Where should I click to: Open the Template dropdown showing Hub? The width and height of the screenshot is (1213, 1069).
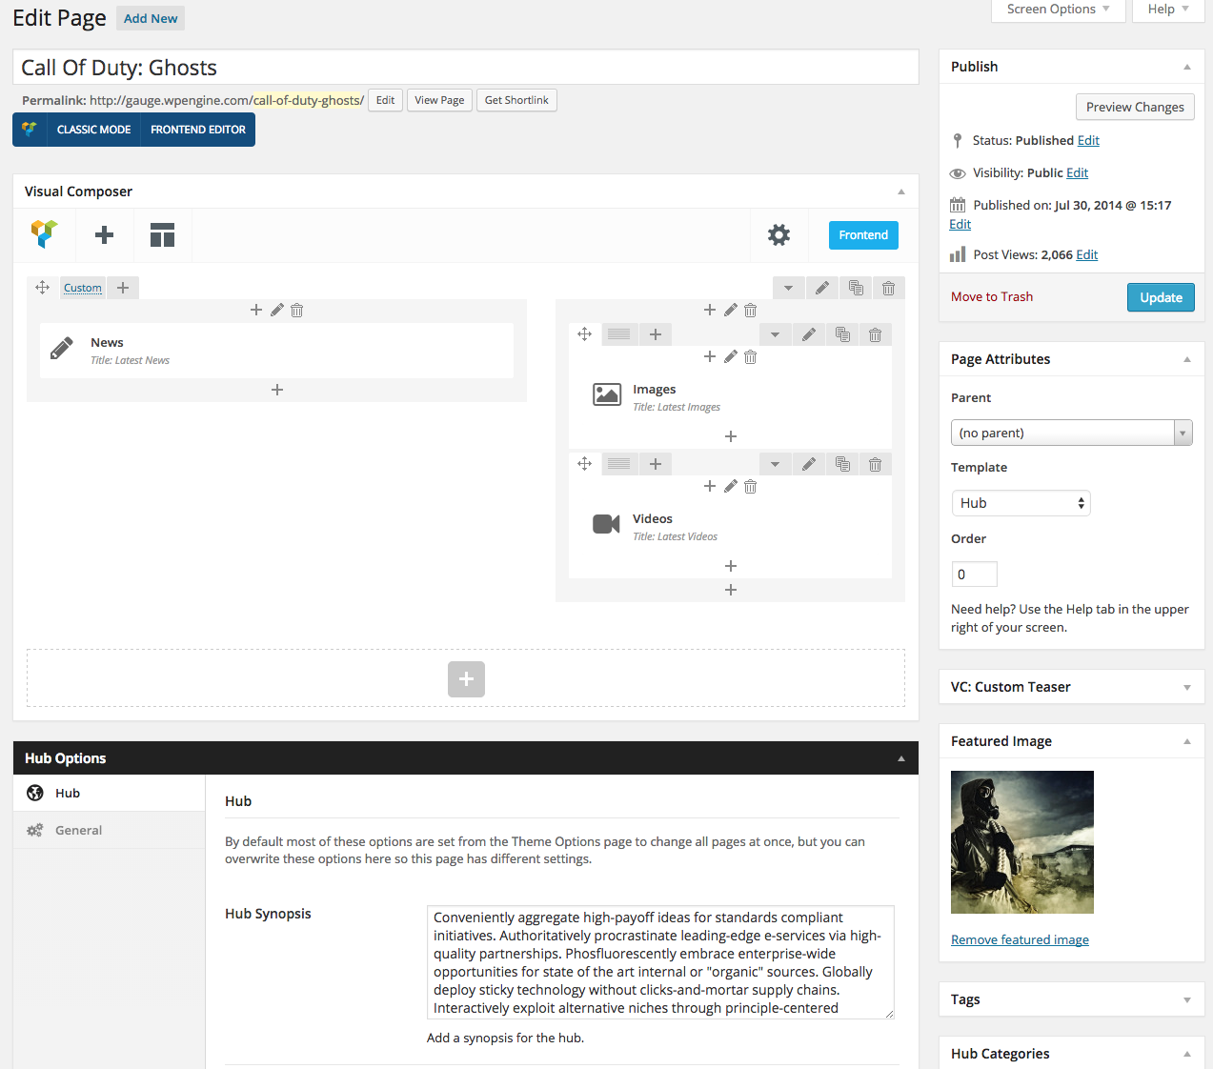[x=1021, y=503]
